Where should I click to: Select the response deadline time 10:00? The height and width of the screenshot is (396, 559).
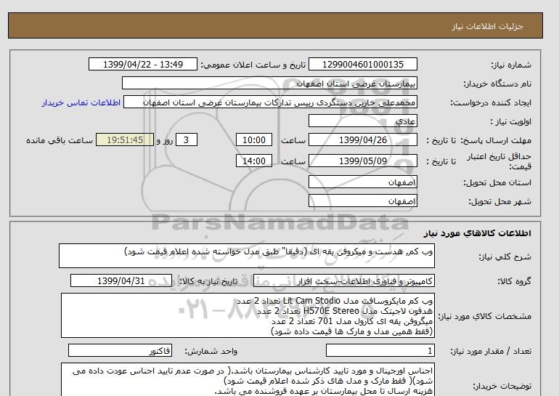coord(254,140)
